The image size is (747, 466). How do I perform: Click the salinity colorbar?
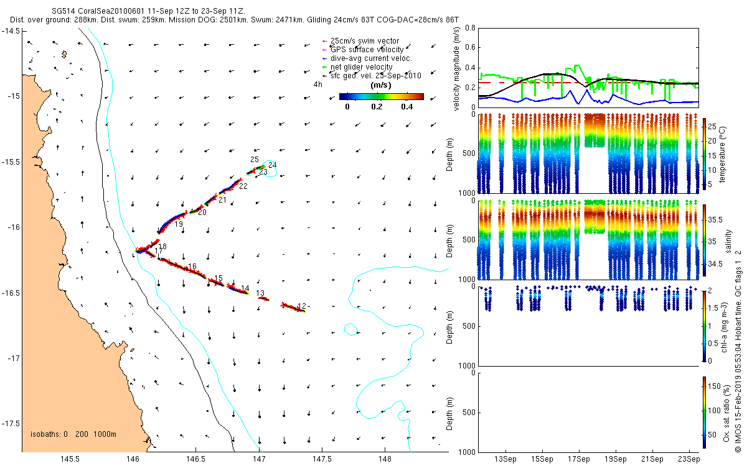pos(704,240)
